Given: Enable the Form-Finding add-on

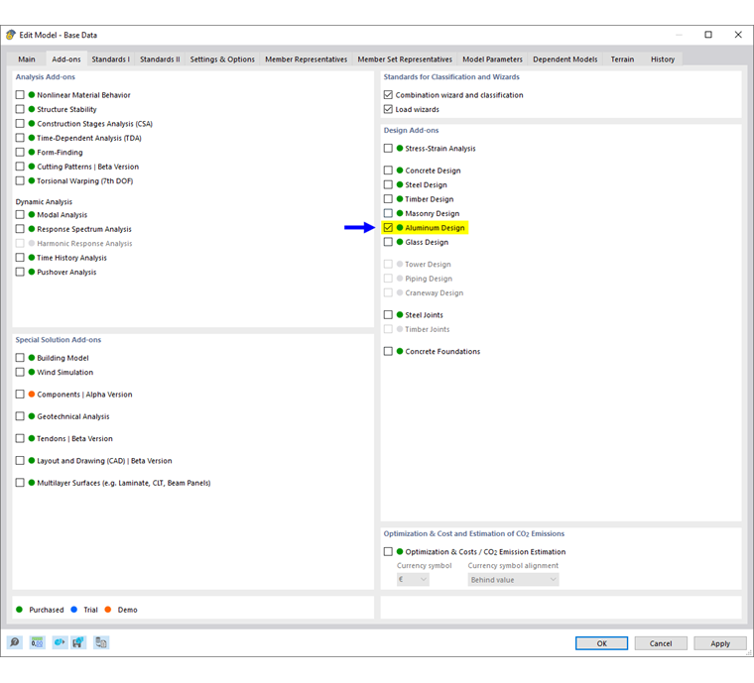Looking at the screenshot, I should 20,153.
